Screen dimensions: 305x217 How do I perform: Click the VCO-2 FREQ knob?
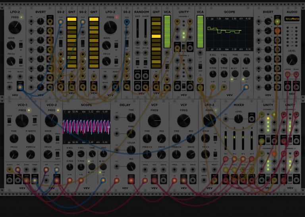click(51, 121)
